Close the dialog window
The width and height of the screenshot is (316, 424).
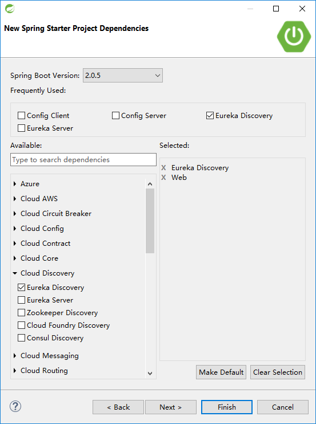[x=302, y=9]
